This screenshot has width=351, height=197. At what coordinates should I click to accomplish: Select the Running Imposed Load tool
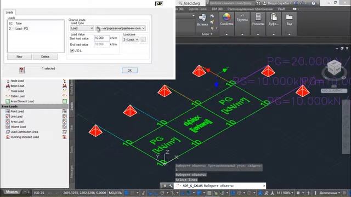point(25,137)
